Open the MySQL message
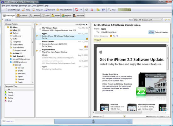 62,56
